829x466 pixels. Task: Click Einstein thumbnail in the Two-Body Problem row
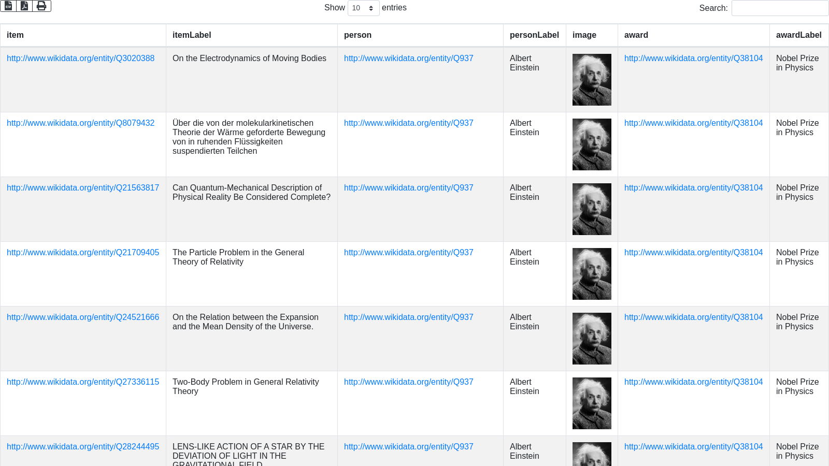tap(592, 403)
